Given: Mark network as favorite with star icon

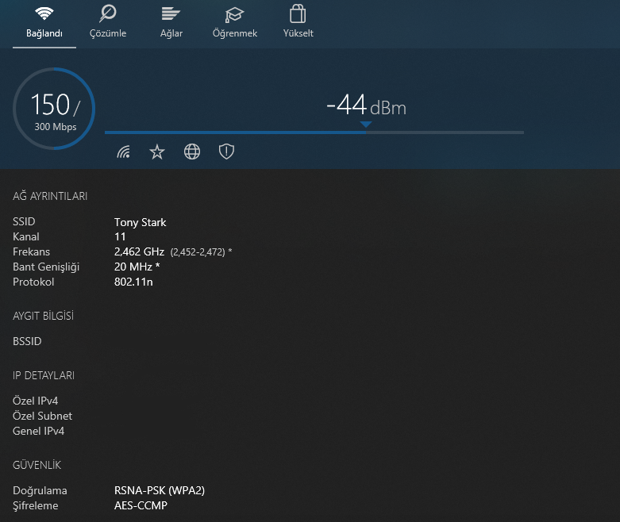Looking at the screenshot, I should click(157, 152).
